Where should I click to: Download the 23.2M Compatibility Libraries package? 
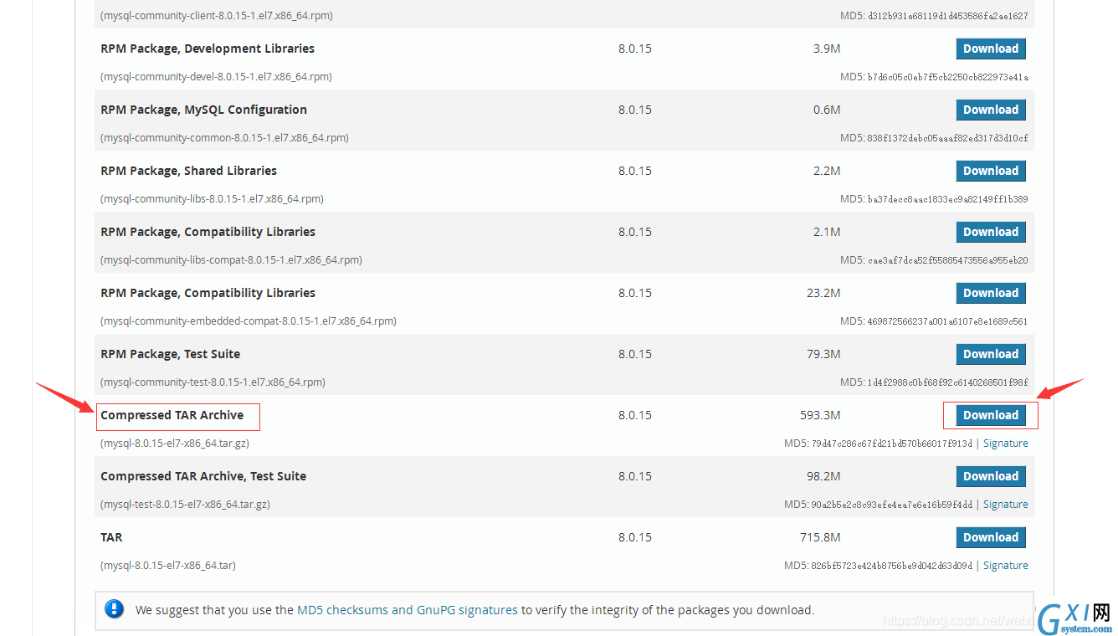[991, 293]
